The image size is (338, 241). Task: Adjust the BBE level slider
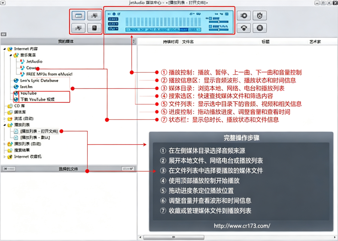pos(219,22)
